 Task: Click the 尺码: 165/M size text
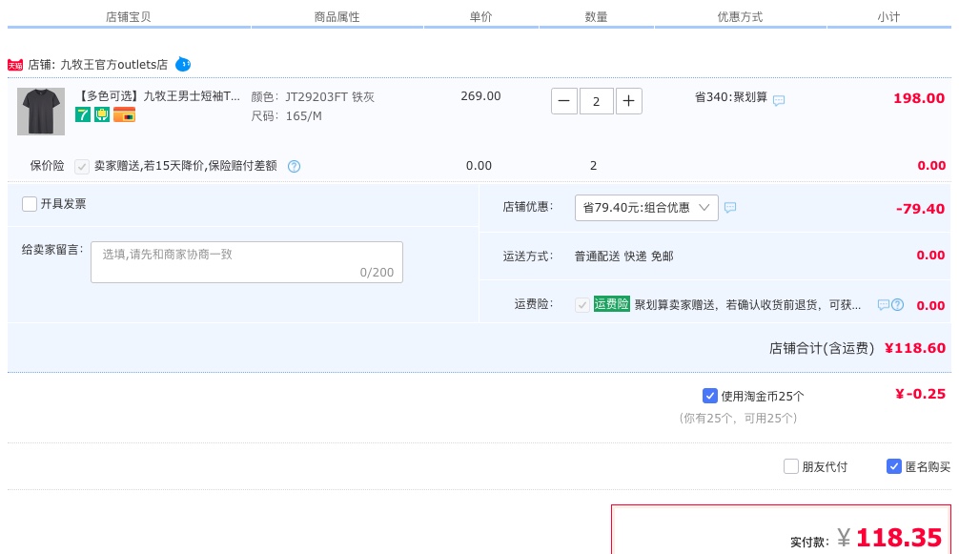coord(286,116)
